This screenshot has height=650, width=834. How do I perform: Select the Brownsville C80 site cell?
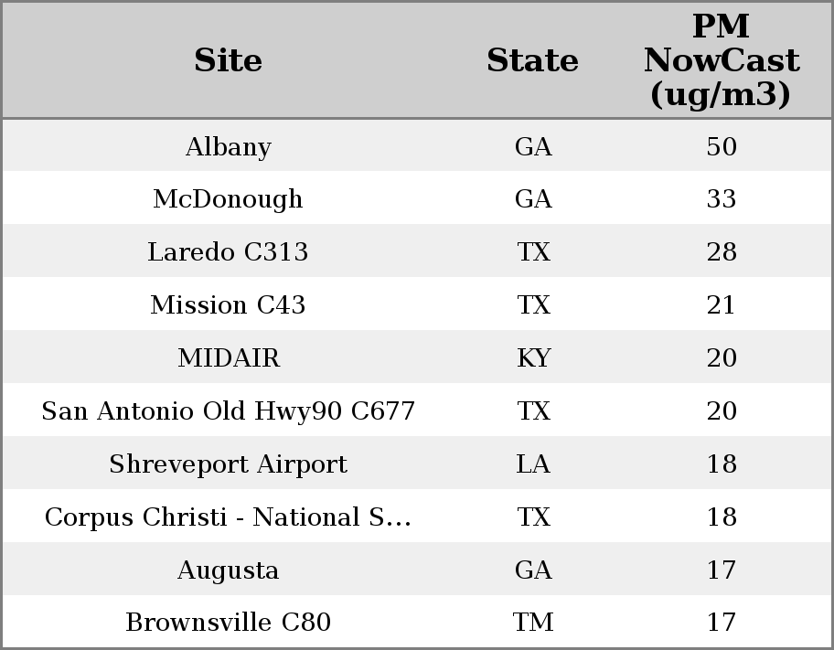click(x=228, y=623)
